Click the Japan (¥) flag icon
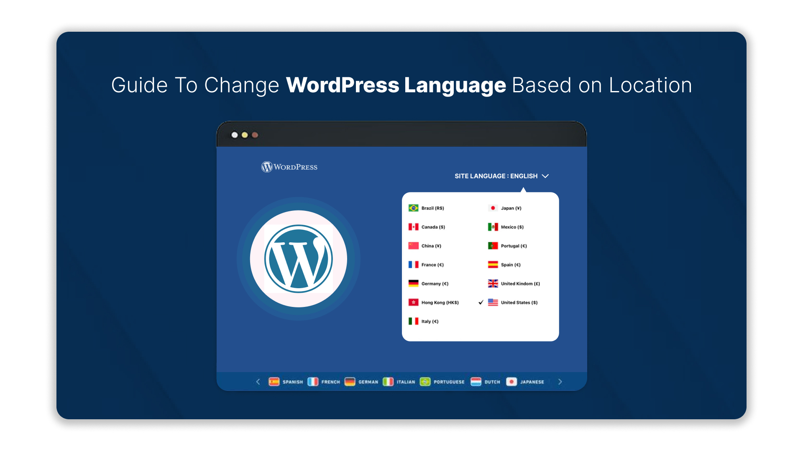803x451 pixels. tap(493, 208)
